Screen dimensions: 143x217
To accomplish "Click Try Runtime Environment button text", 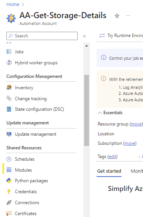I will click(125, 36).
